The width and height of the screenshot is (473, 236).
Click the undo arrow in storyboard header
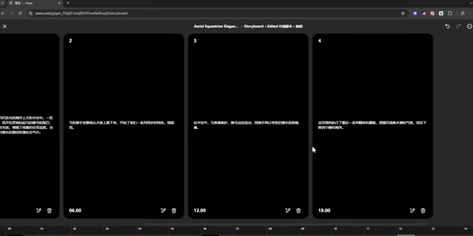click(x=447, y=26)
